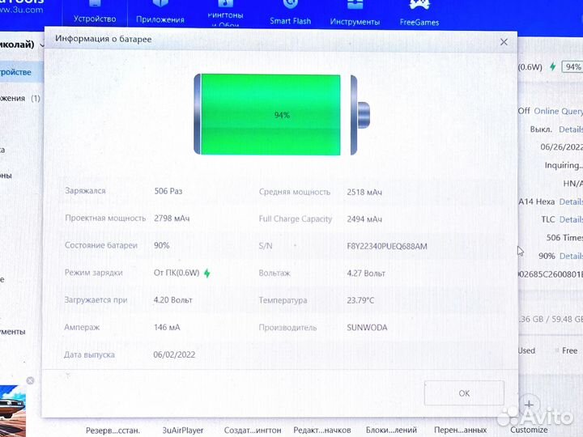Open Details link next to TLC

570,219
